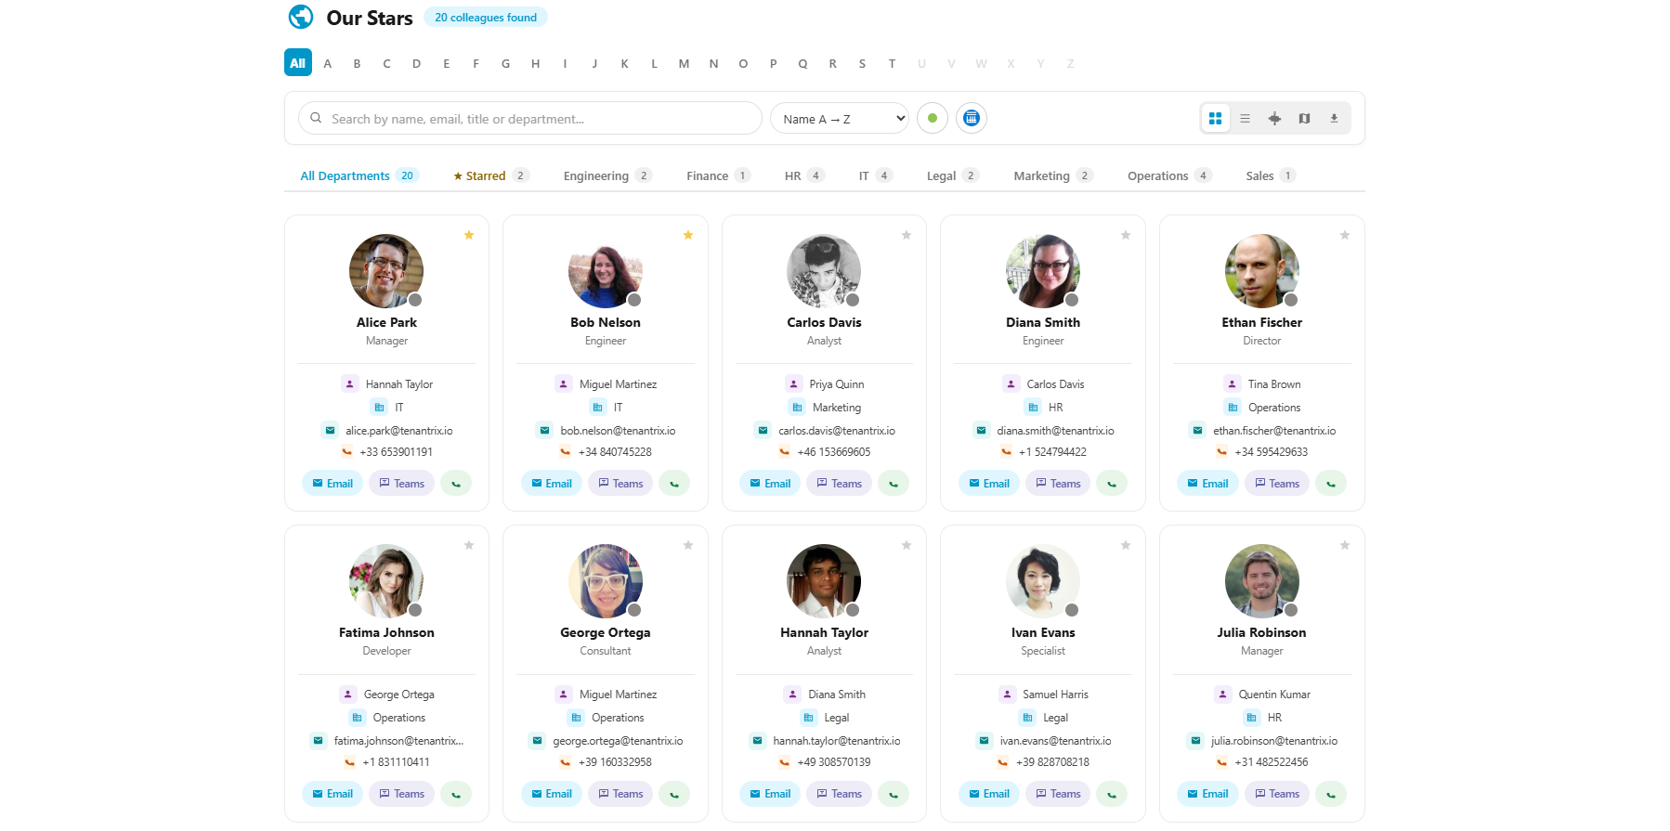The height and width of the screenshot is (831, 1670).
Task: Unstar Alice Park's card
Action: tap(469, 236)
